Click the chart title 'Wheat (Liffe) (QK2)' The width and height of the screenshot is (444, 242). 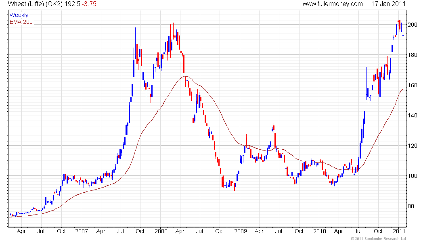point(35,4)
